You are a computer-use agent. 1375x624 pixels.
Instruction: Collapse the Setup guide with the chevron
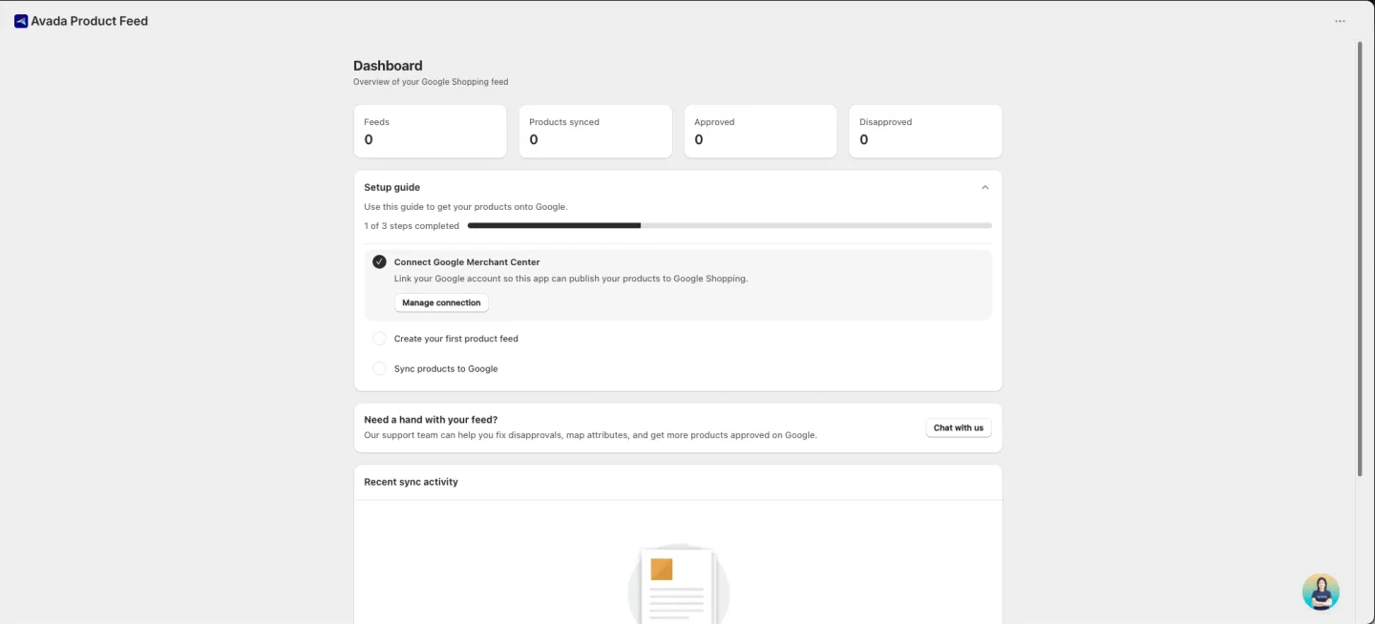tap(985, 187)
